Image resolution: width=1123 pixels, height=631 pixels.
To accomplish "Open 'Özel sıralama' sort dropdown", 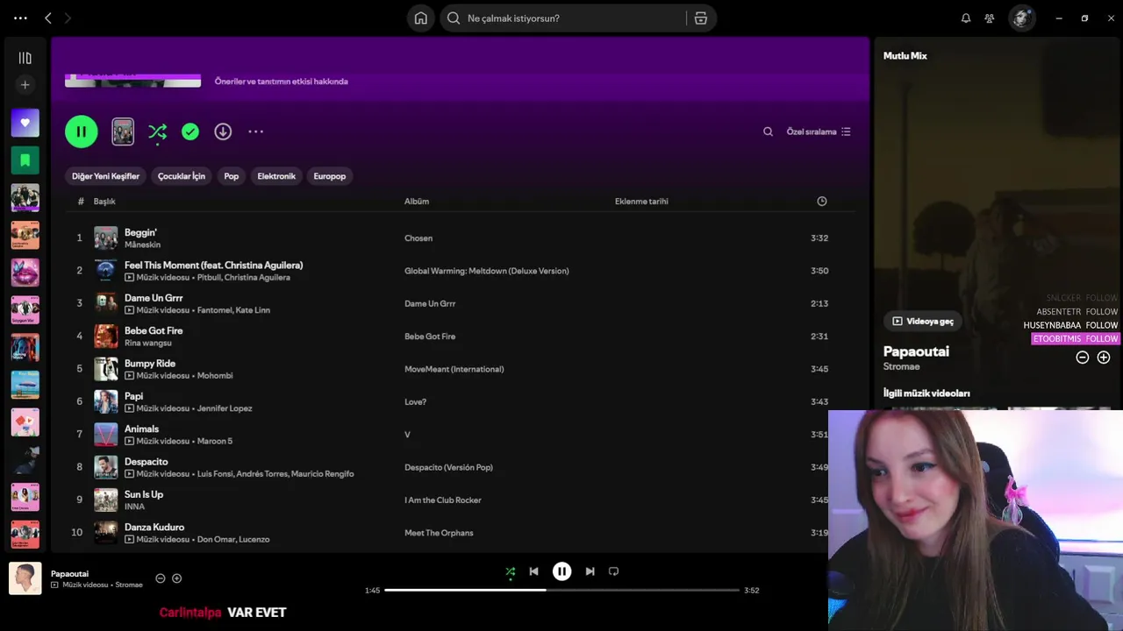I will [x=819, y=131].
